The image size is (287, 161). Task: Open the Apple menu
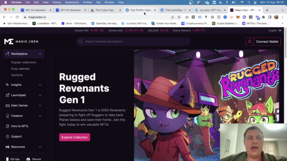(x=5, y=2)
